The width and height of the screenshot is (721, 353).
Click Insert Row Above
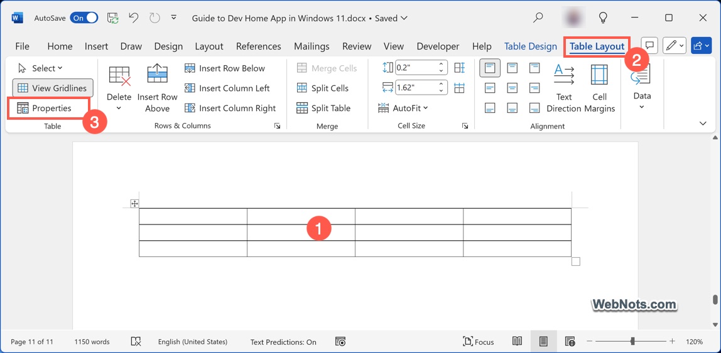tap(157, 88)
